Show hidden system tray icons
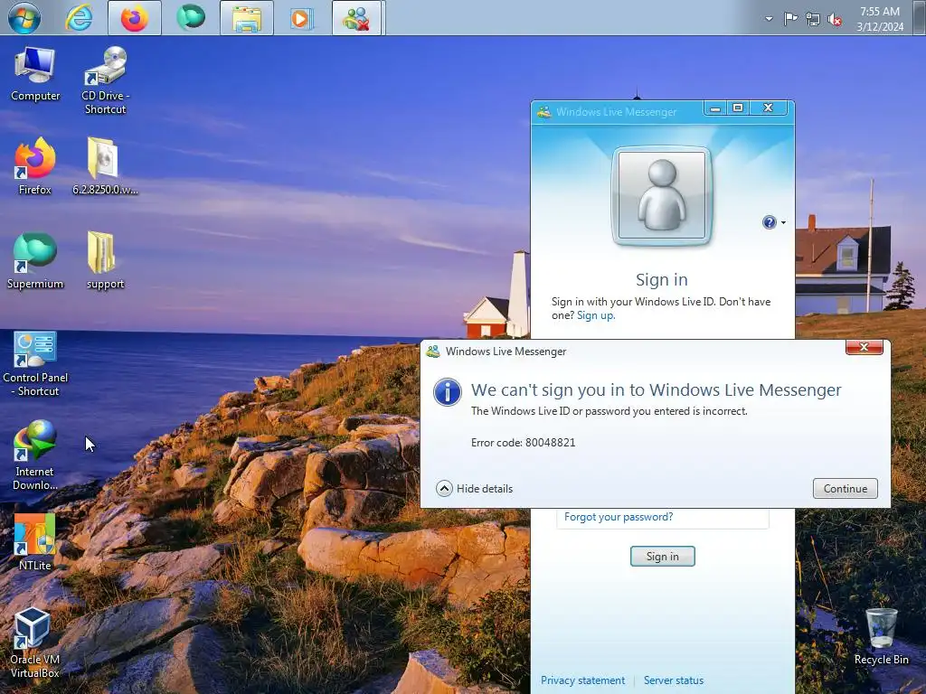This screenshot has width=926, height=694. 769,19
